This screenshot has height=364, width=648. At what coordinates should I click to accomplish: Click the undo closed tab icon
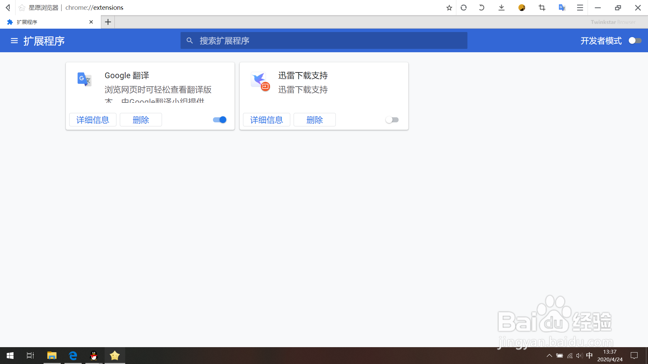(482, 8)
